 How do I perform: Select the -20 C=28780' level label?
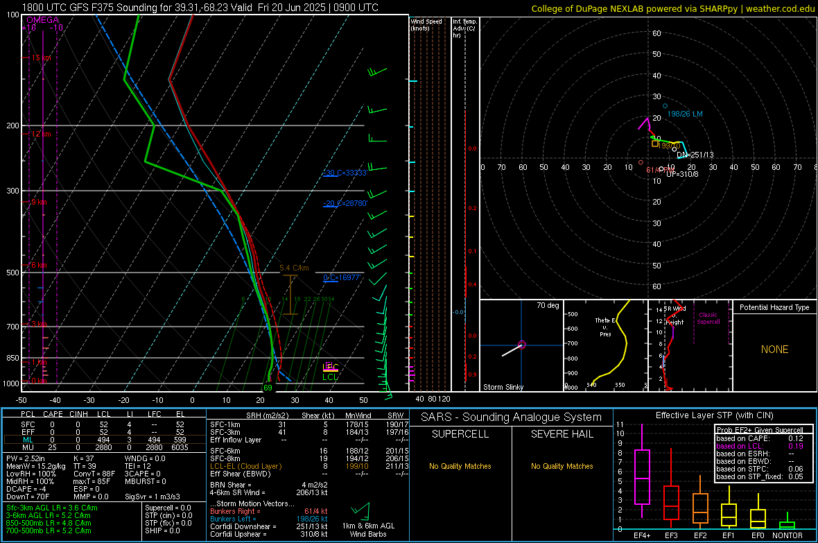[x=345, y=203]
